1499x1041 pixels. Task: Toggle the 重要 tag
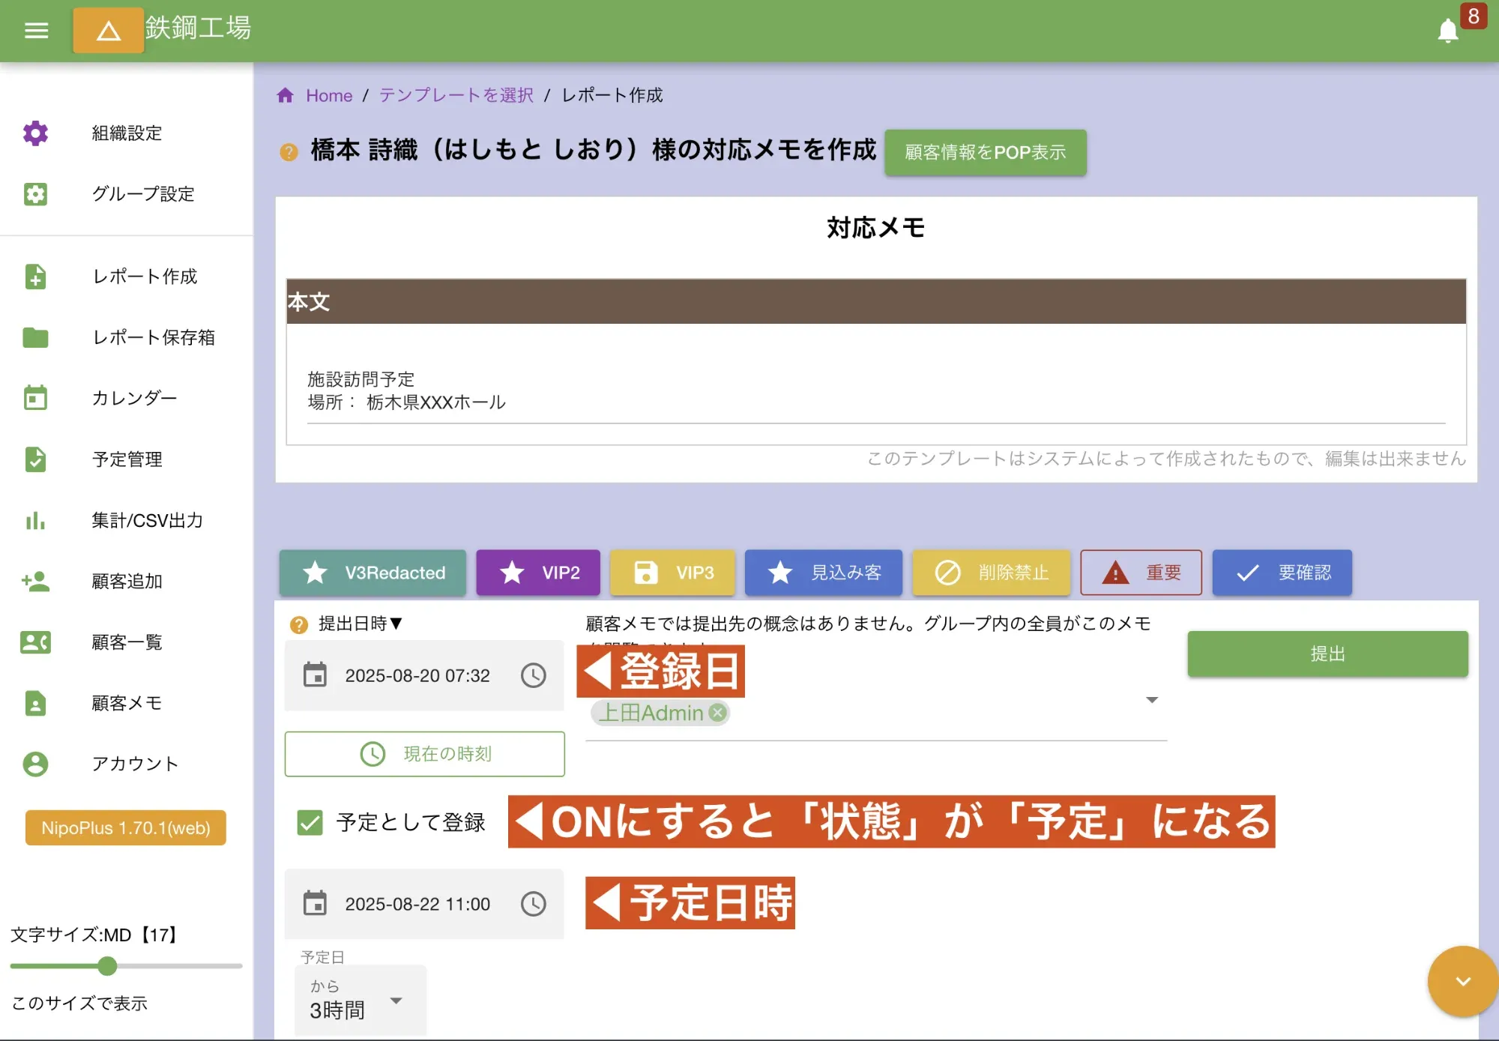[1141, 573]
